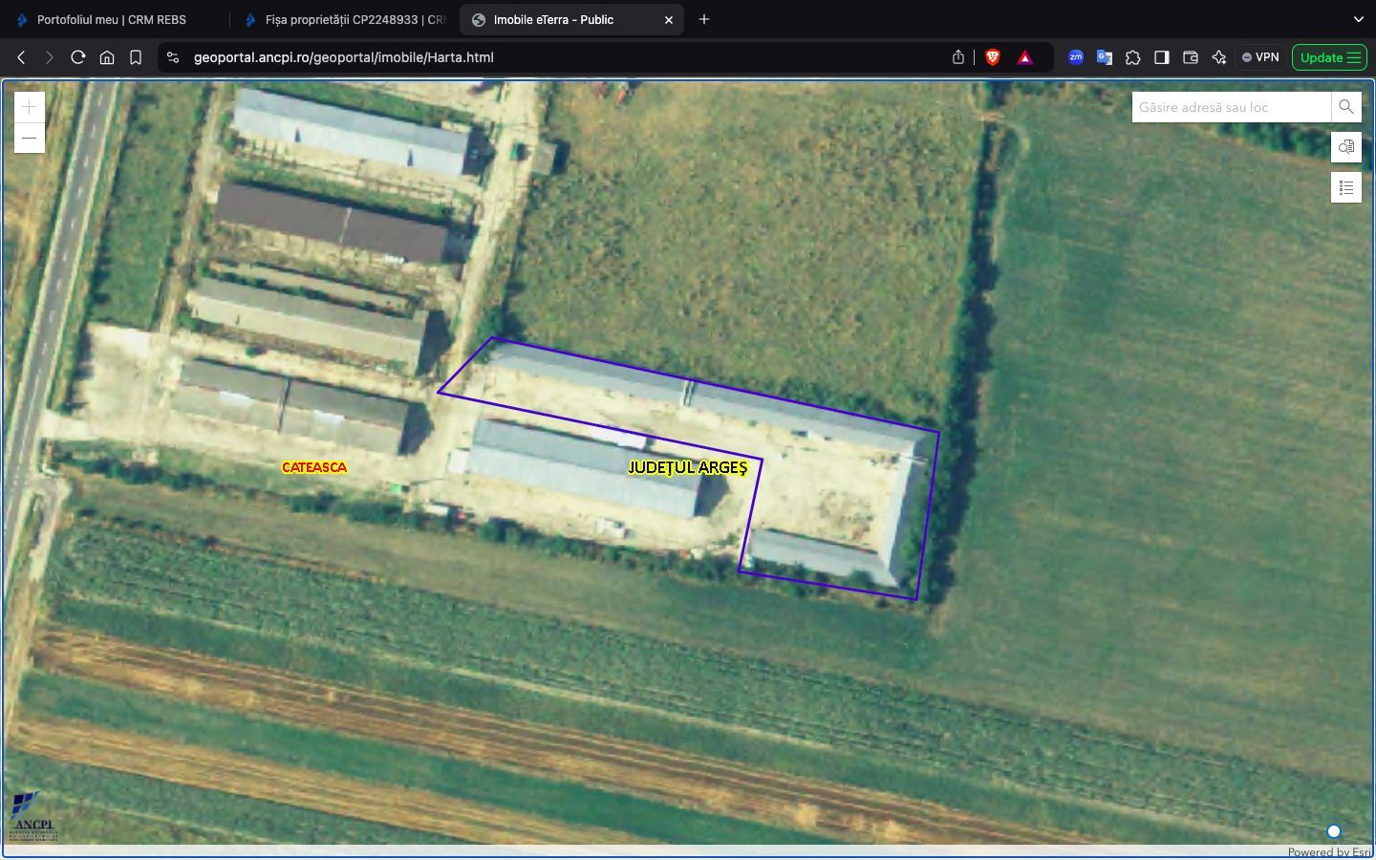View site permissions in the address bar
The height and width of the screenshot is (860, 1376).
pos(173,57)
